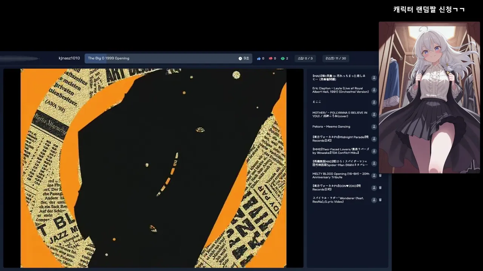
Task: Delete MELTY BLOOD Opening with its trash icon
Action: (x=380, y=175)
